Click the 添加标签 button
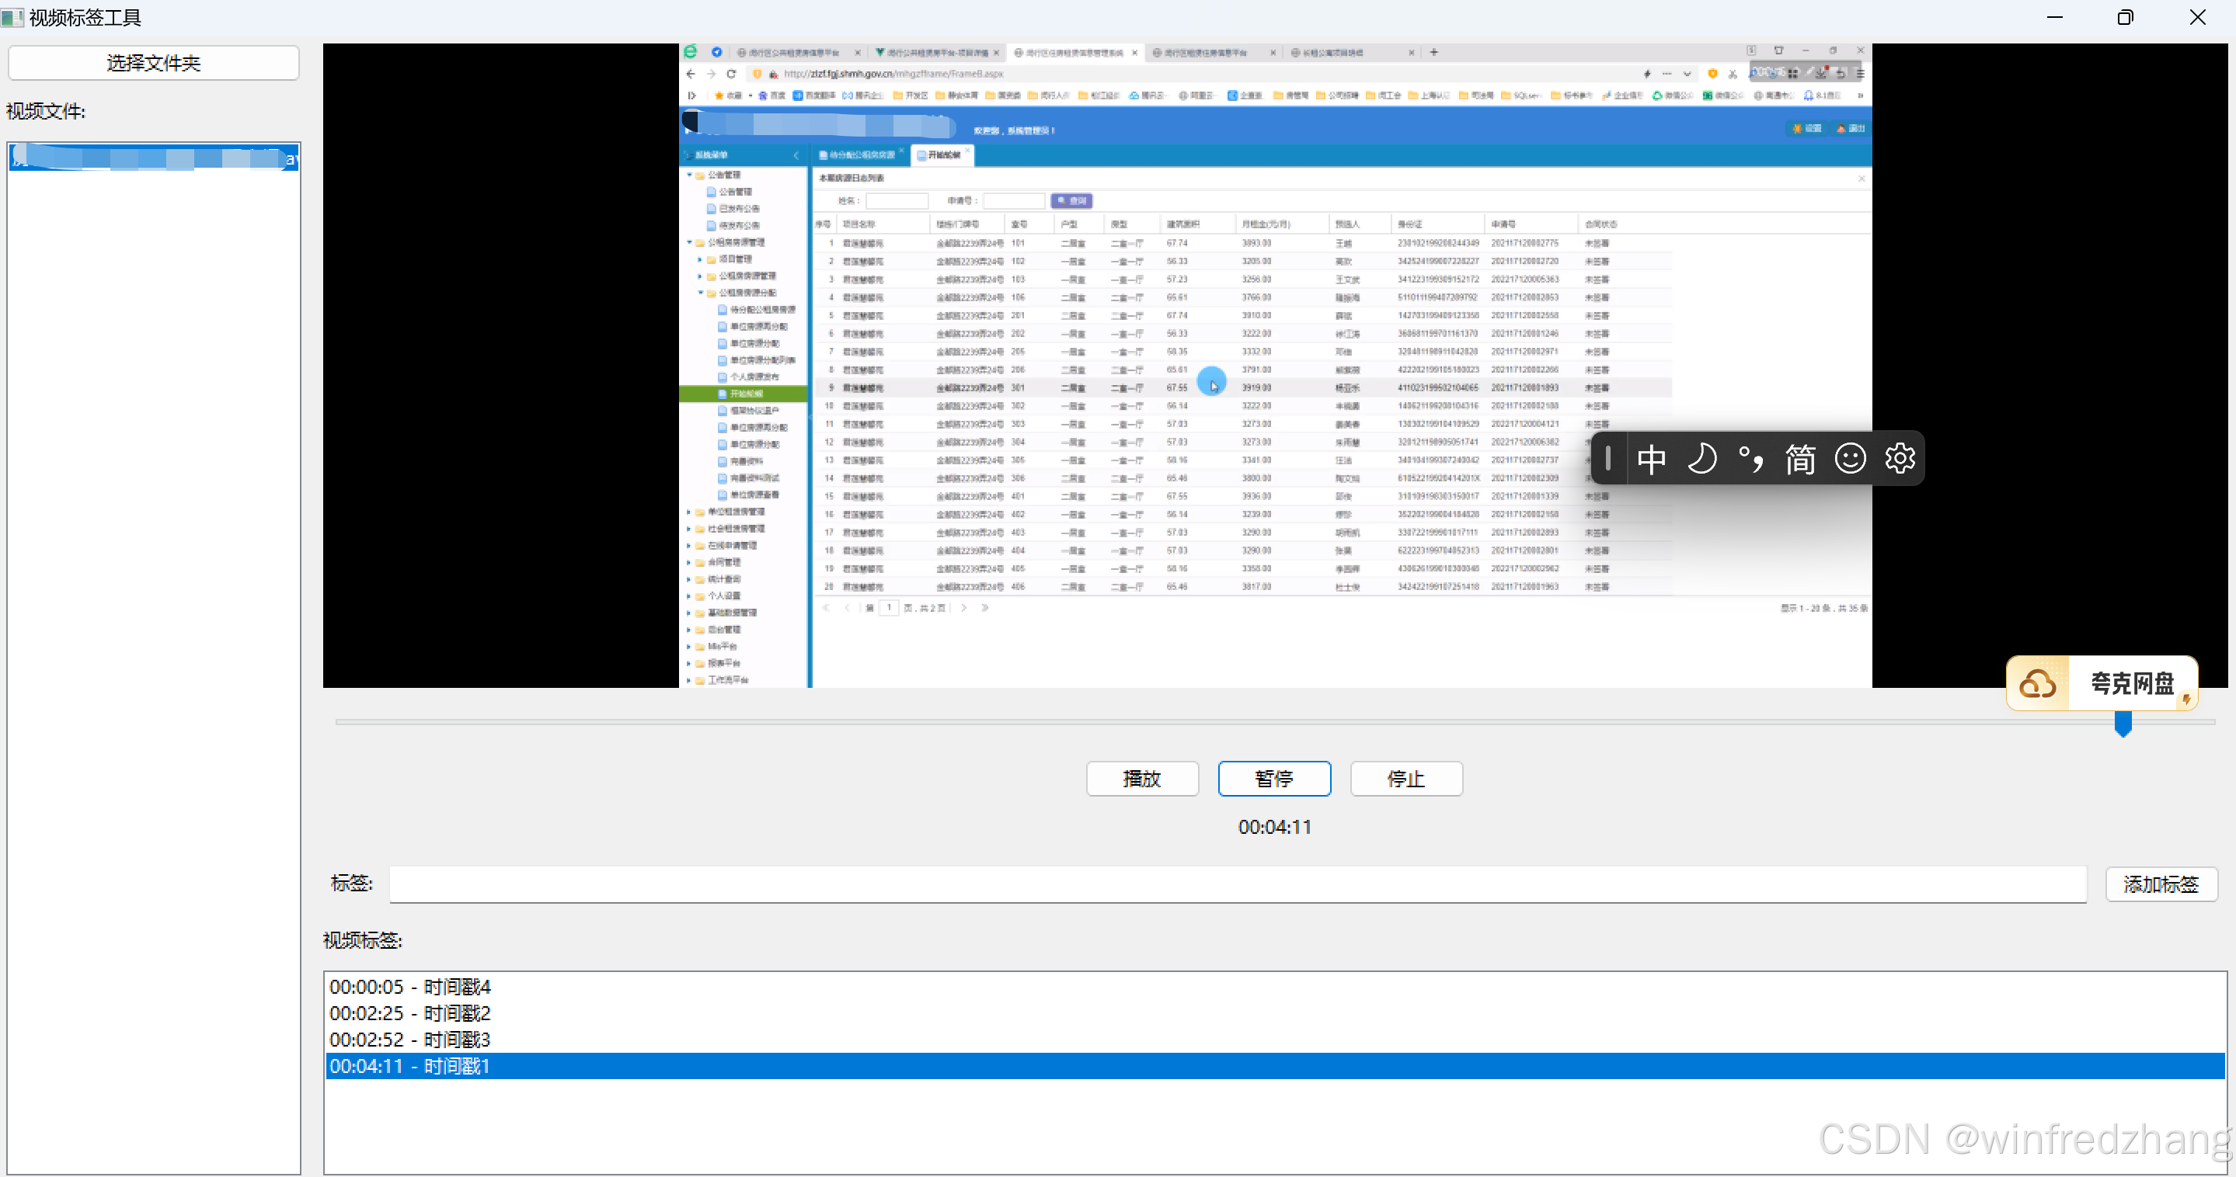The height and width of the screenshot is (1177, 2236). (2161, 884)
